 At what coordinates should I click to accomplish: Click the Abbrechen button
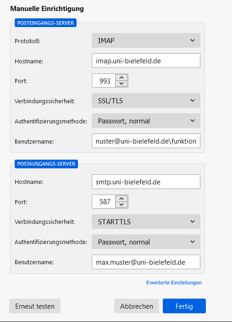(137, 306)
